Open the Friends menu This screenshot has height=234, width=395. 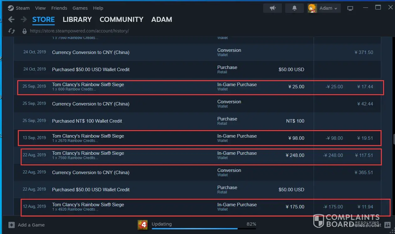pyautogui.click(x=59, y=8)
